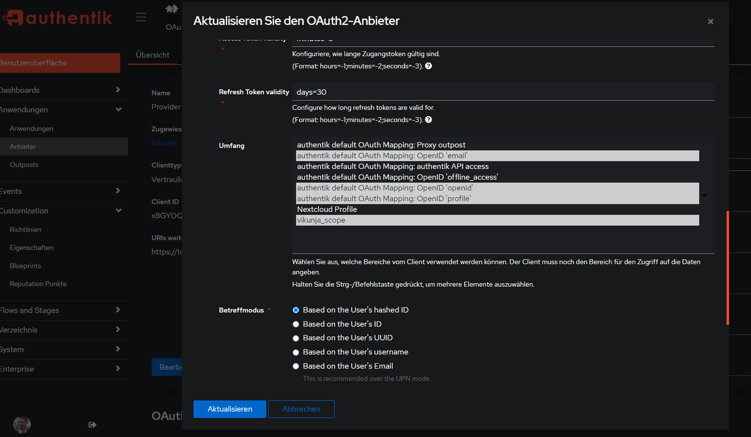The width and height of the screenshot is (751, 437).
Task: Click the Refresh Token validity input field
Action: point(503,92)
